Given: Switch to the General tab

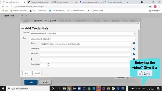Looking at the screenshot, I should (27, 21).
